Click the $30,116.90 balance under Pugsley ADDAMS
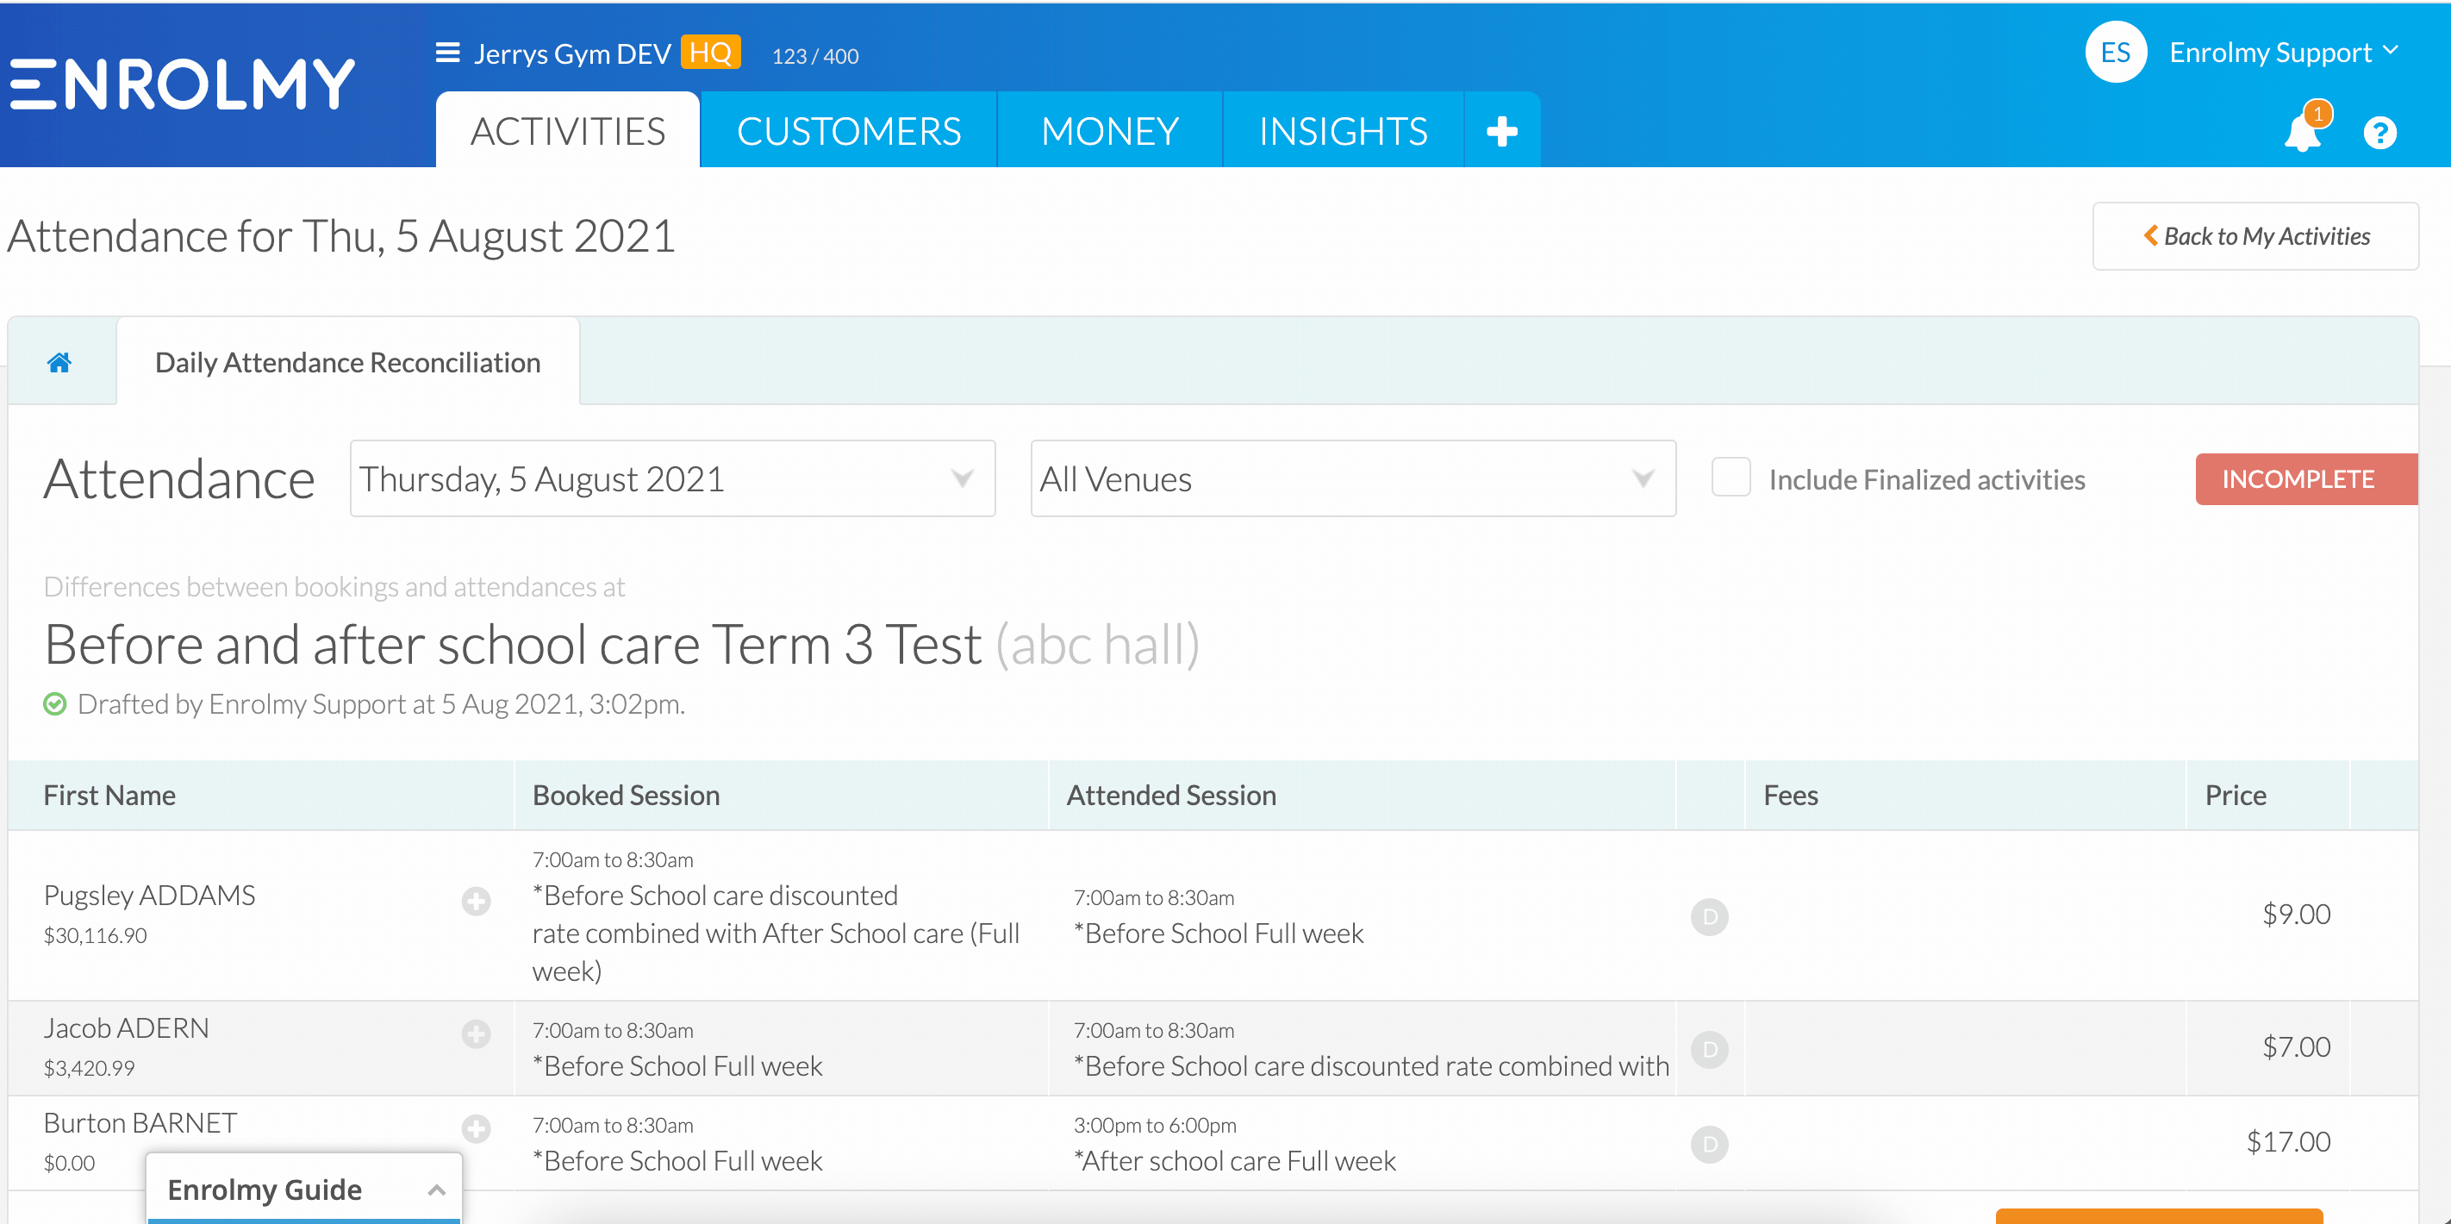The image size is (2451, 1224). coord(95,935)
